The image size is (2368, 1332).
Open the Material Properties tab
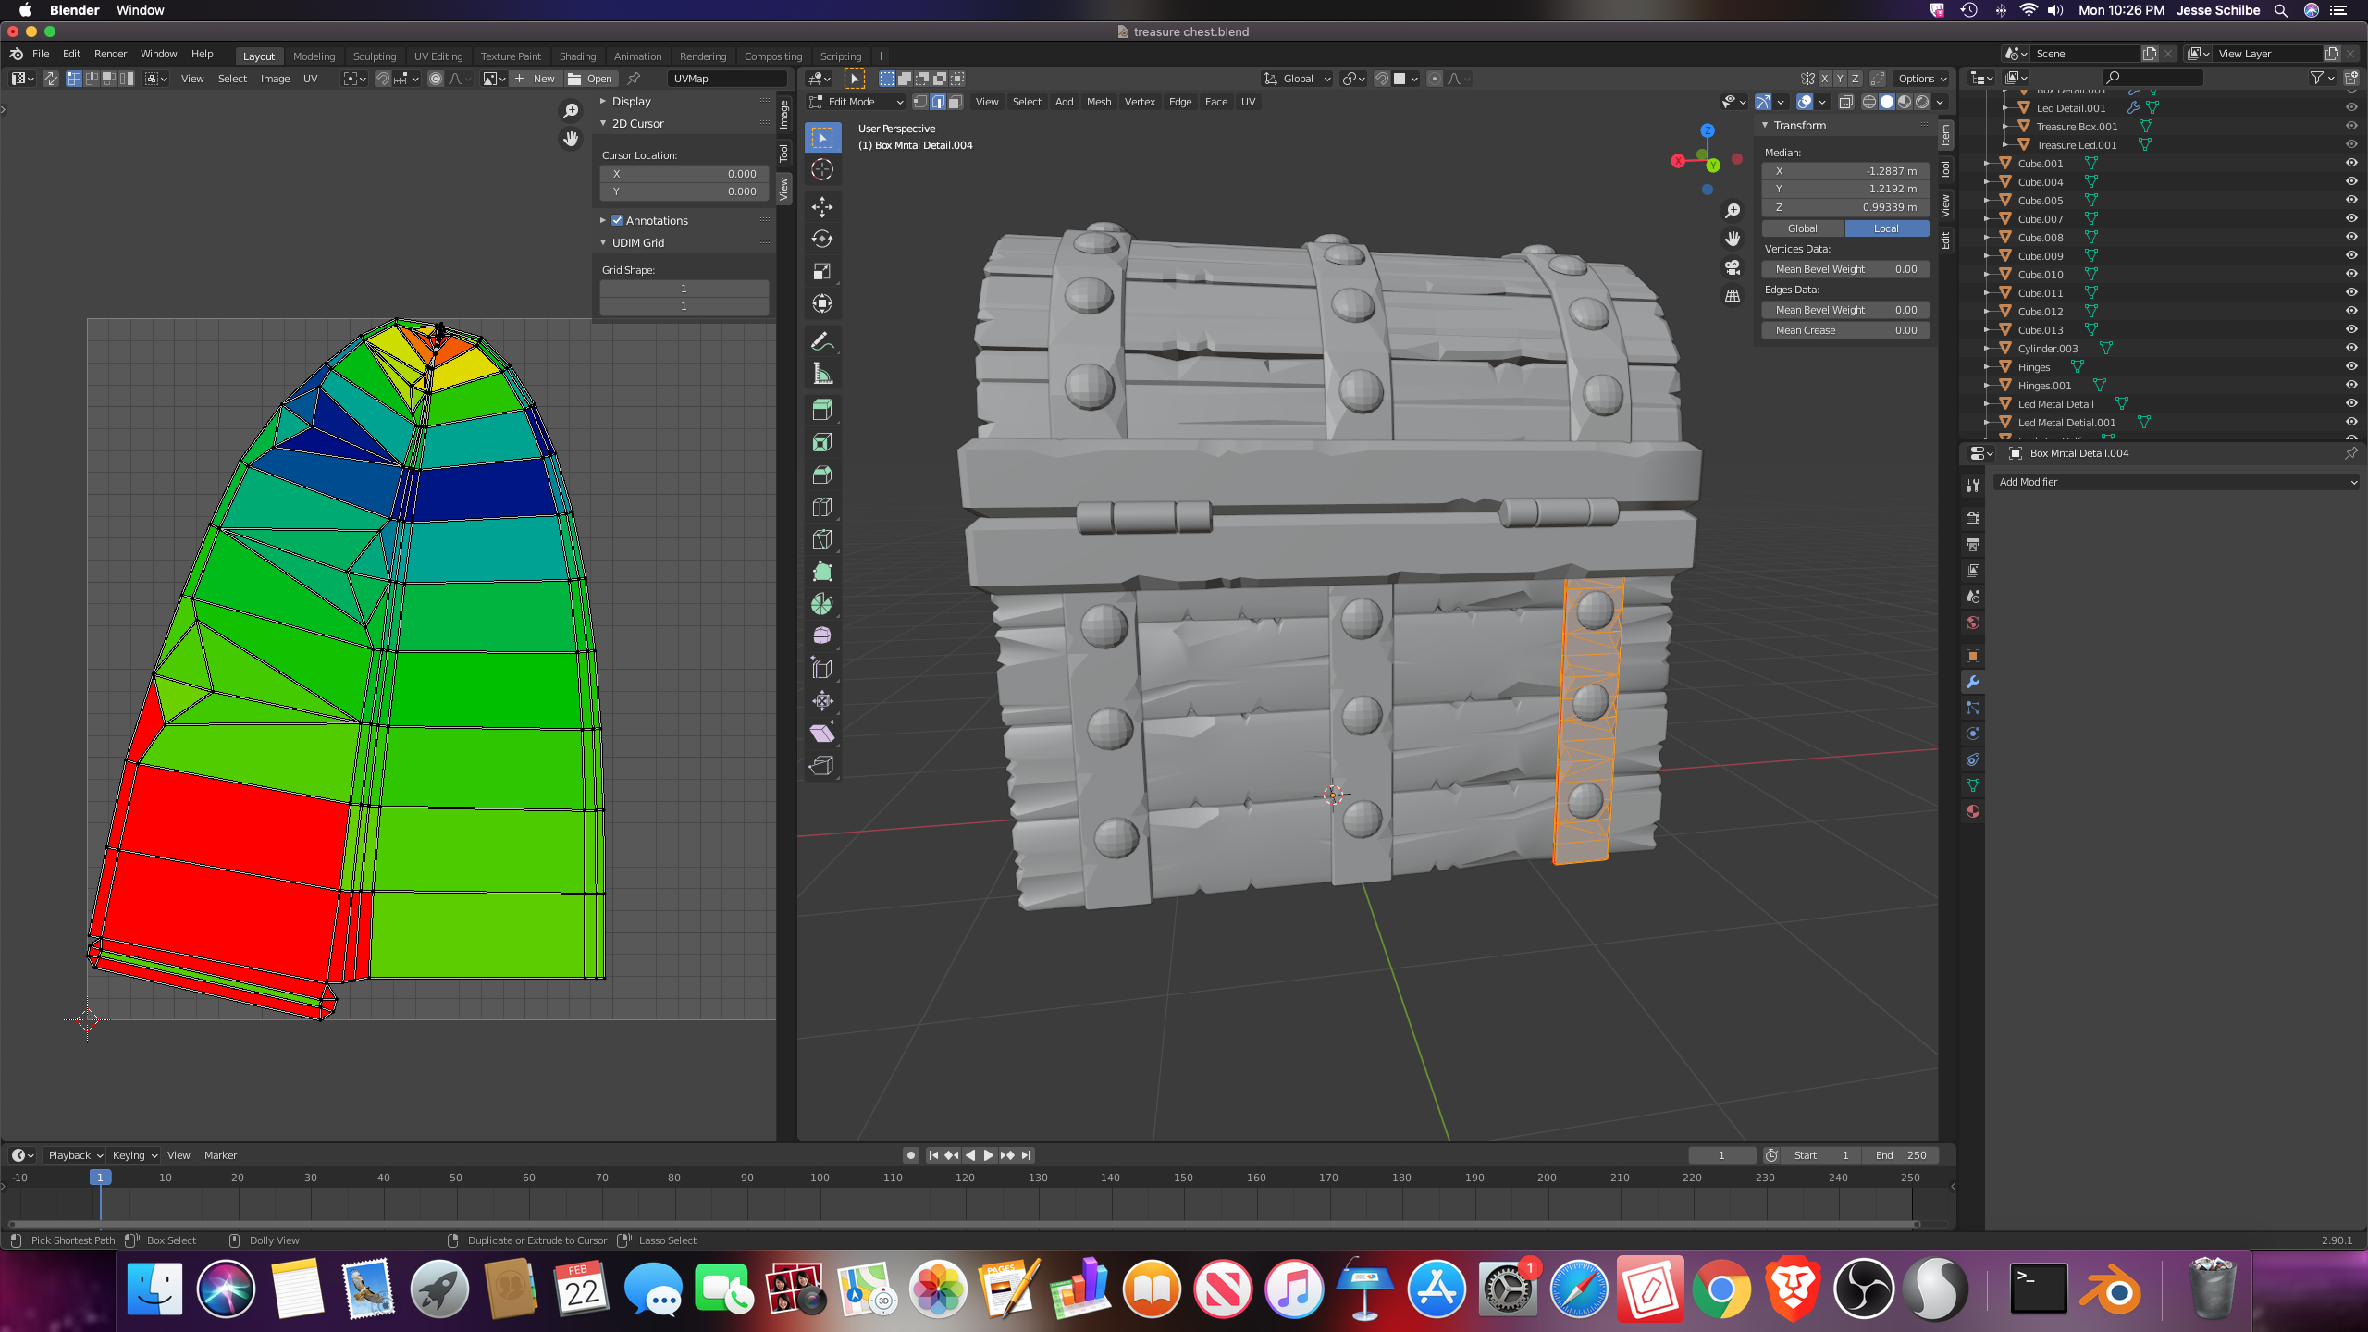coord(1973,811)
